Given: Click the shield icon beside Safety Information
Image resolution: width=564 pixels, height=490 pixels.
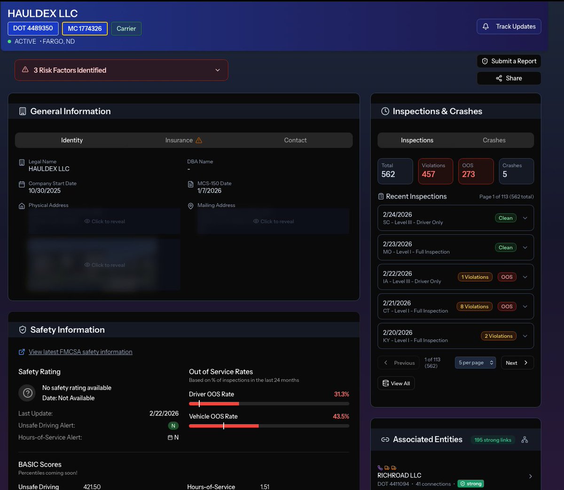Looking at the screenshot, I should tap(23, 330).
